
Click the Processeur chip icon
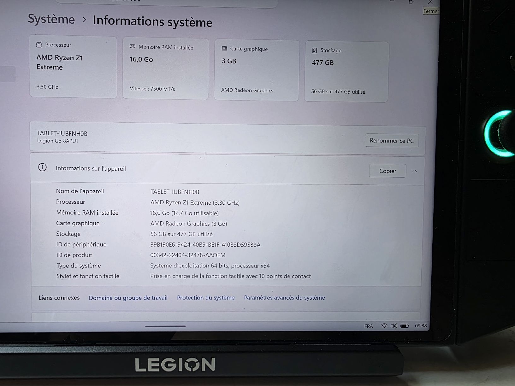(x=39, y=45)
